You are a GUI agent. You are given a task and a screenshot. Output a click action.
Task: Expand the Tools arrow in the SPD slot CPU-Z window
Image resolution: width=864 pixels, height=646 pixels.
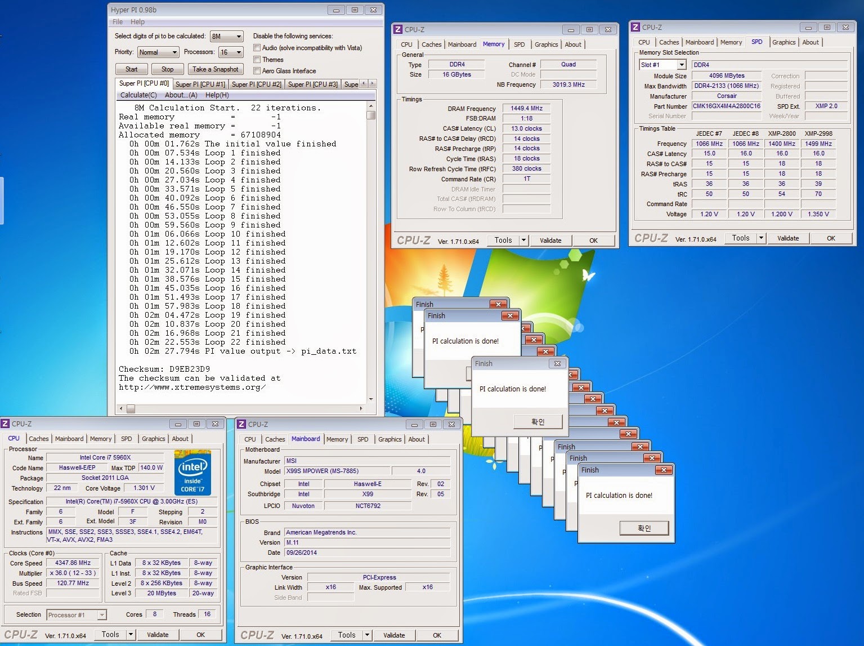(x=761, y=238)
